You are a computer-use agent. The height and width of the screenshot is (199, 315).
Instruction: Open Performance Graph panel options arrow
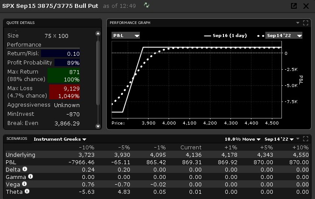(x=298, y=23)
